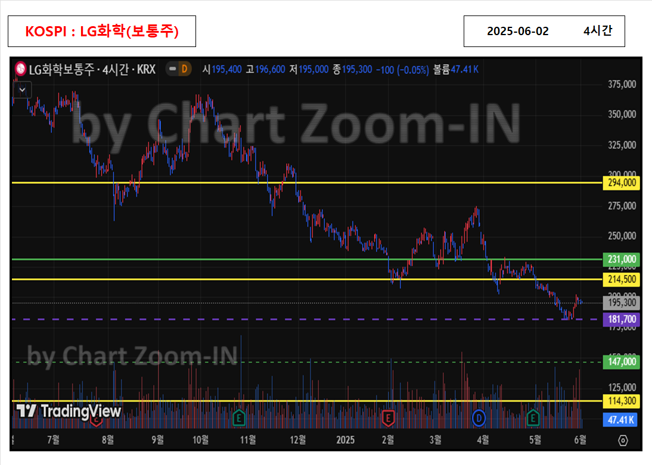
Task: Click the 3월 time axis label
Action: tap(435, 439)
